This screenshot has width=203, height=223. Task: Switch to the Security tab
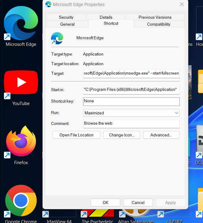[66, 17]
